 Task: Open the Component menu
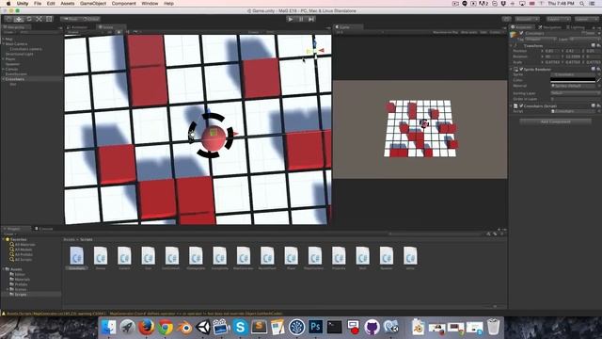tap(123, 3)
